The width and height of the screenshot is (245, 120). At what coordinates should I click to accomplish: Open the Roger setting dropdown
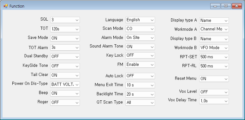point(65,103)
